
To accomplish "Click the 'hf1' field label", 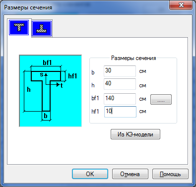I will 95,112.
